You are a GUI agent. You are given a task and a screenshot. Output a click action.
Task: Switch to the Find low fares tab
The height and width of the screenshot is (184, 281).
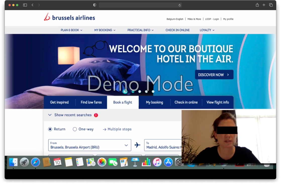(x=91, y=102)
